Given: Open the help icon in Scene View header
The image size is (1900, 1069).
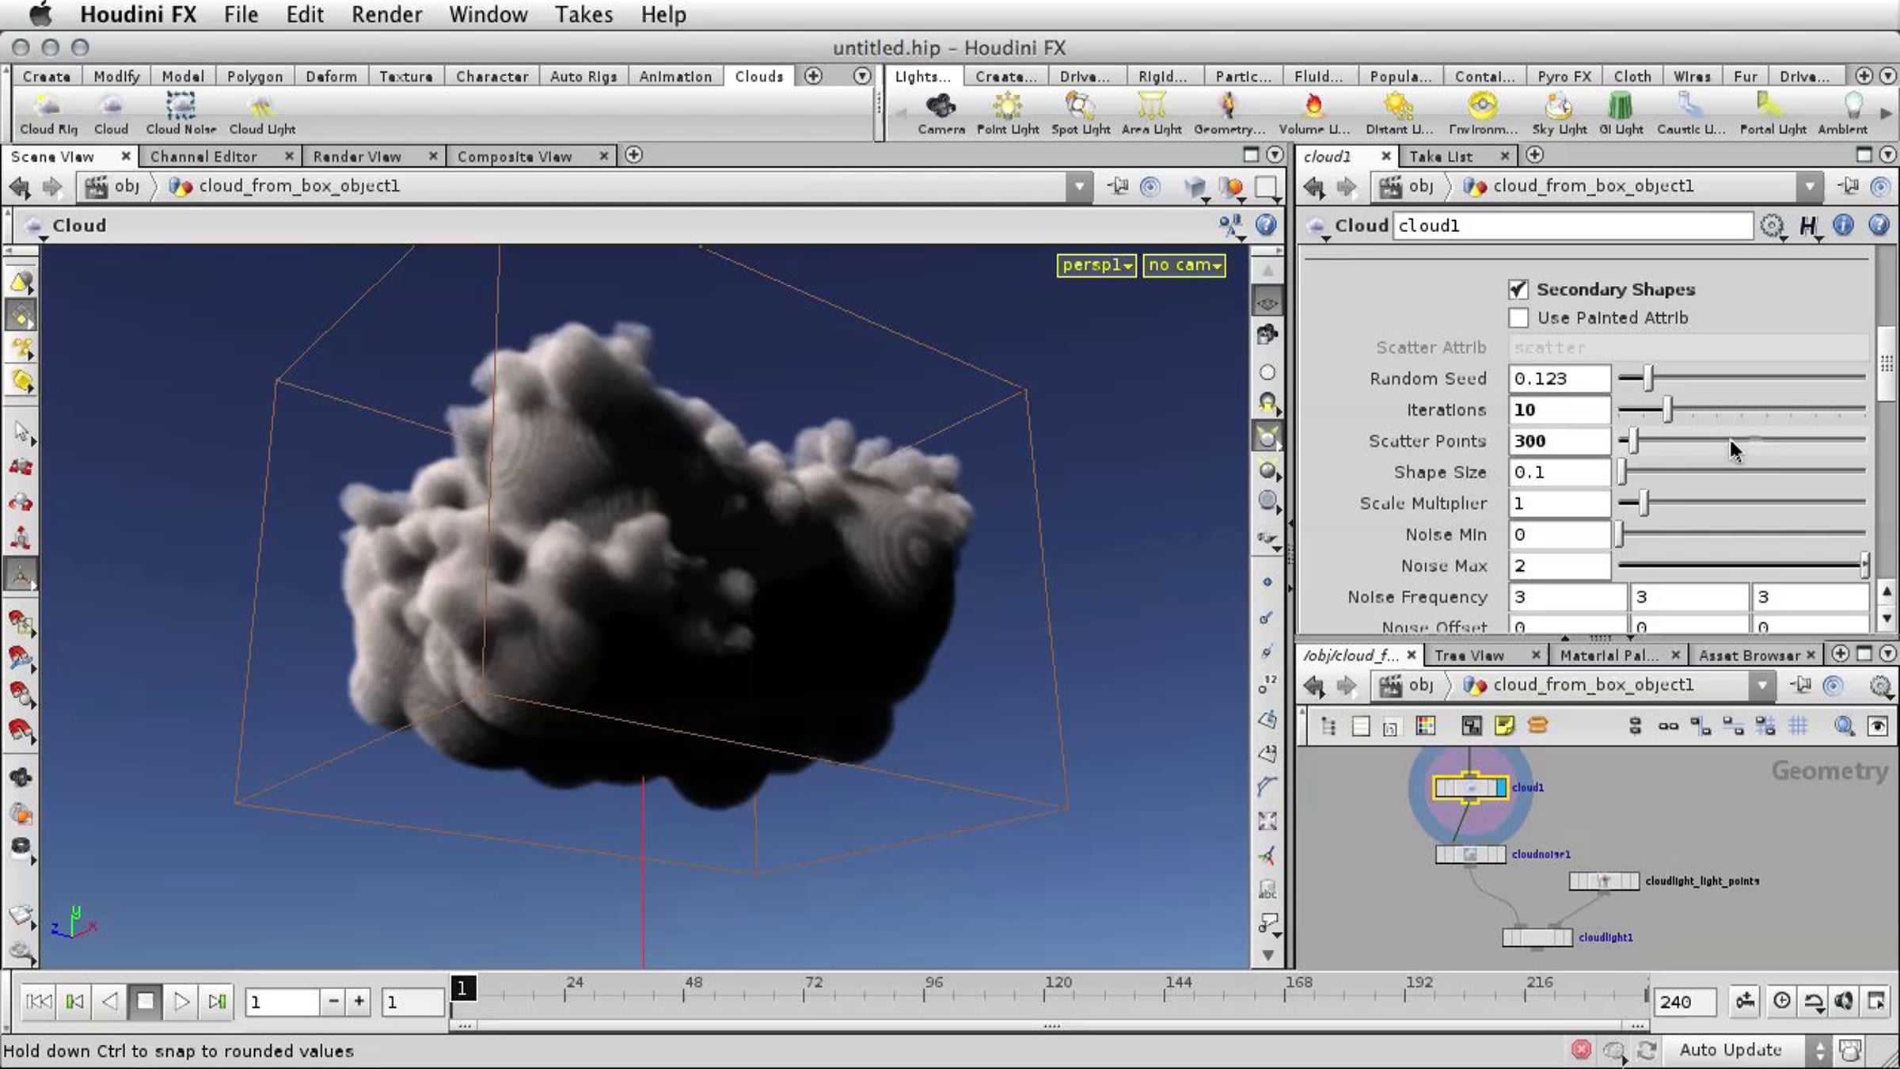Looking at the screenshot, I should [x=1266, y=226].
